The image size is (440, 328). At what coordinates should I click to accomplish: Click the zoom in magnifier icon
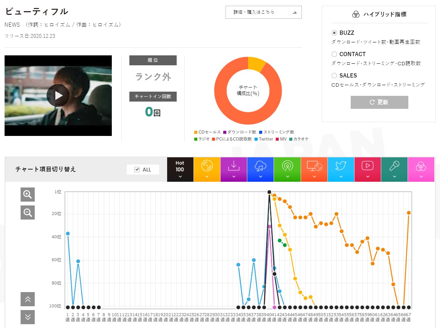point(27,194)
